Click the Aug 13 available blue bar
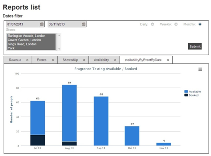 coord(70,113)
